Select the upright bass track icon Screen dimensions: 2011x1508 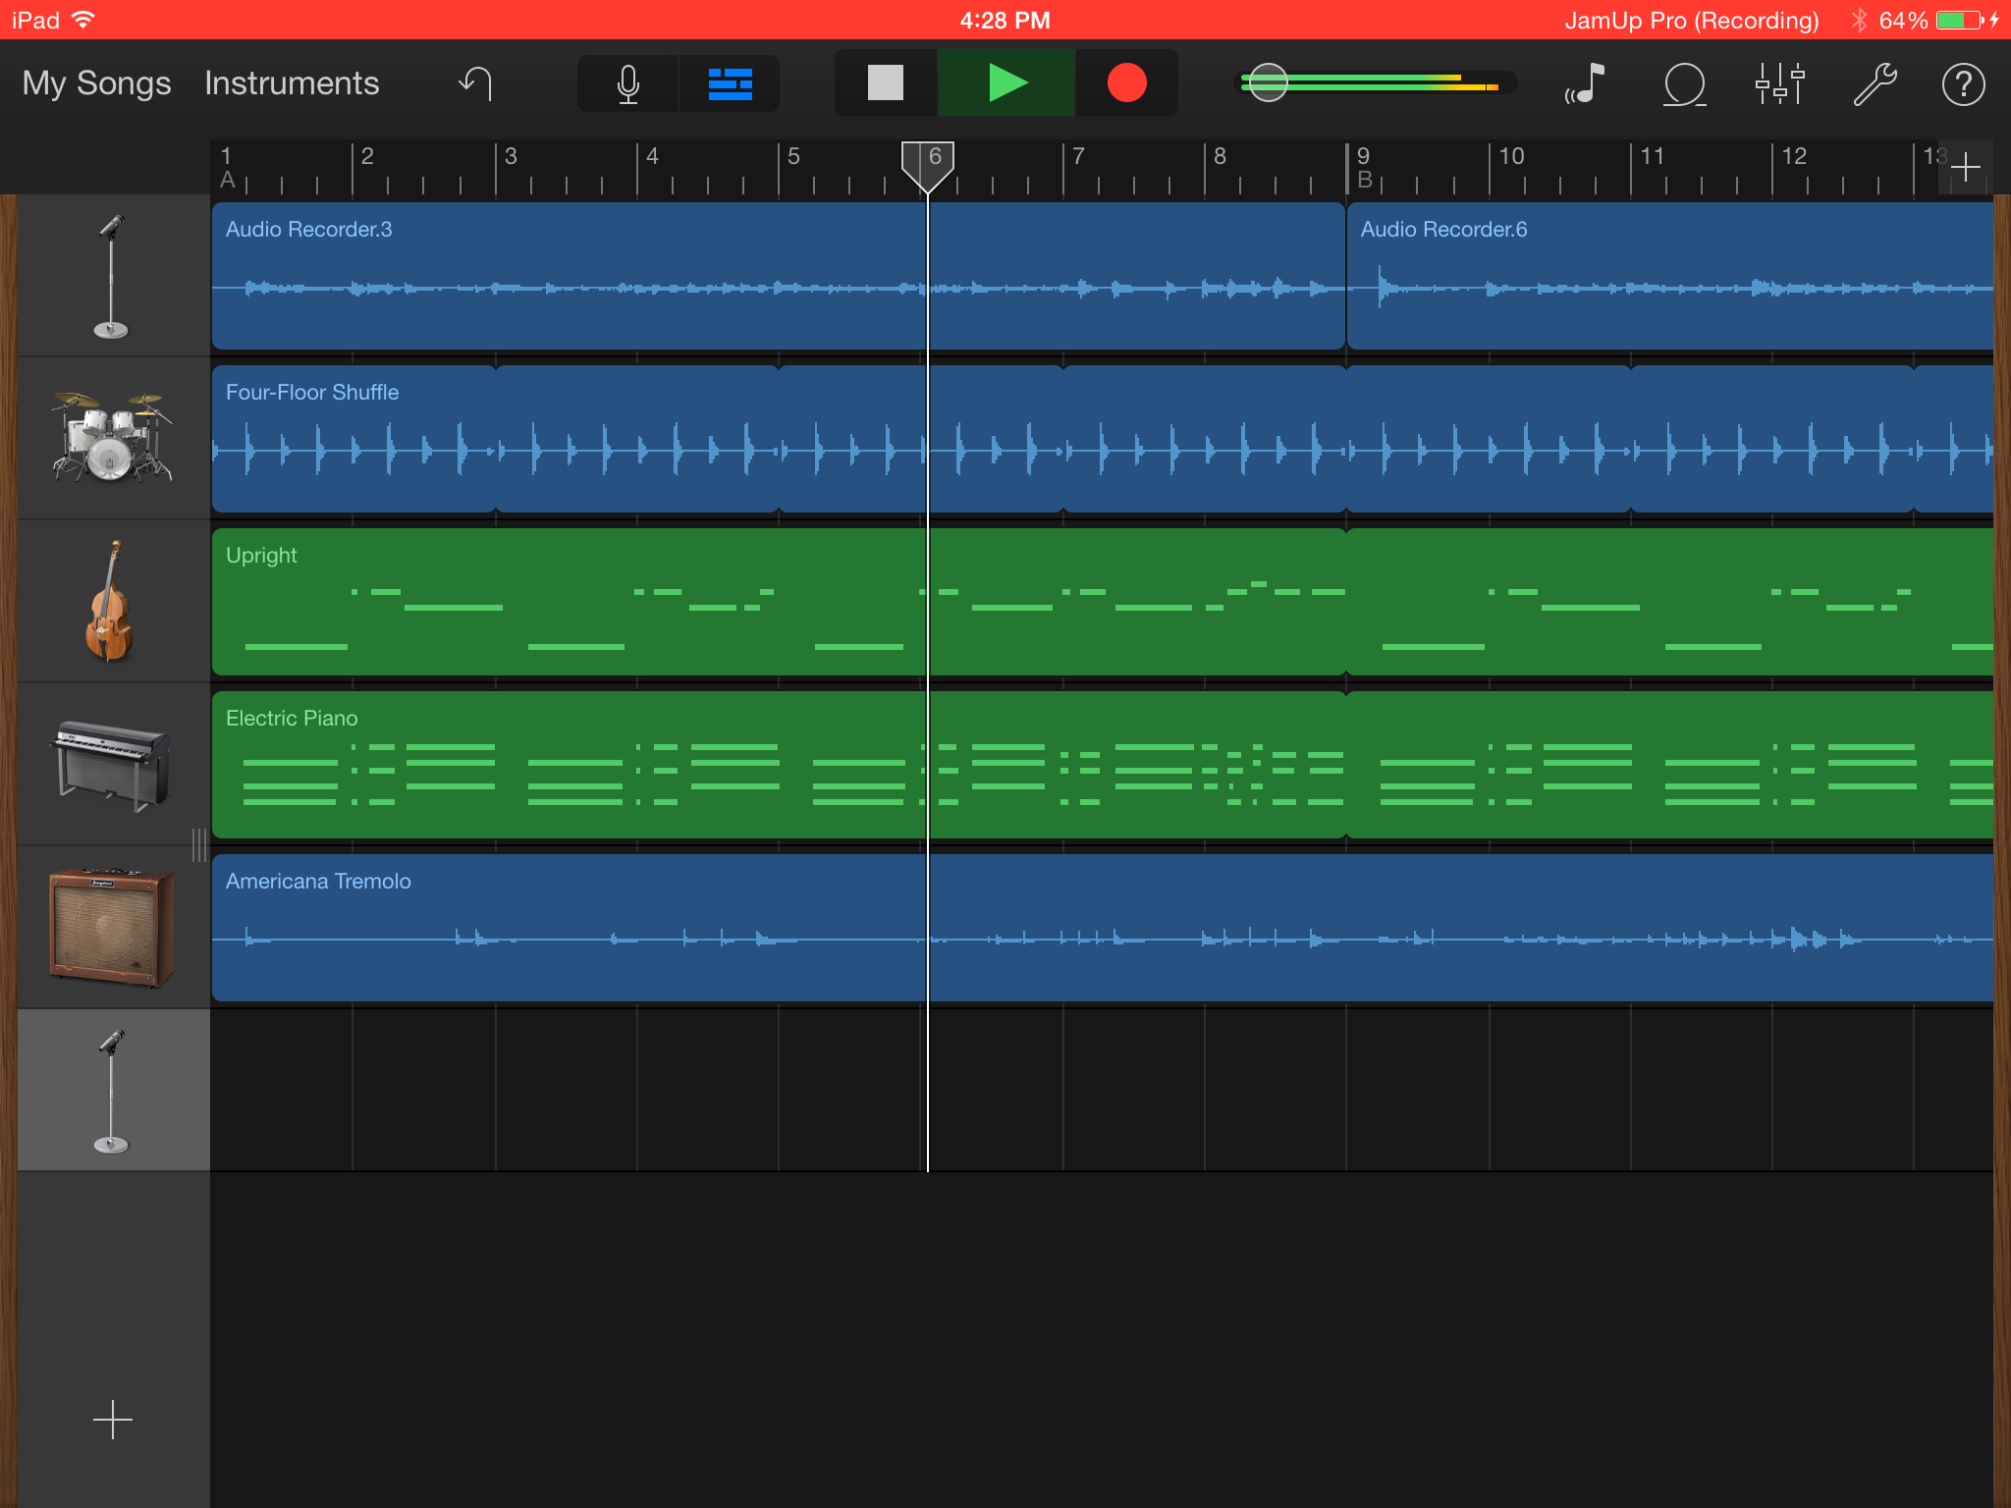coord(110,601)
